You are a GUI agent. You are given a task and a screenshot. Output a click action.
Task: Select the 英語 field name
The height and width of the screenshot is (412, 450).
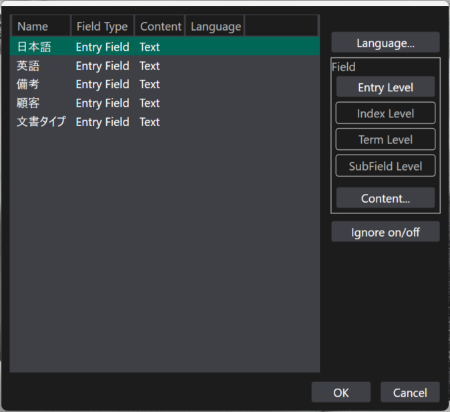28,66
